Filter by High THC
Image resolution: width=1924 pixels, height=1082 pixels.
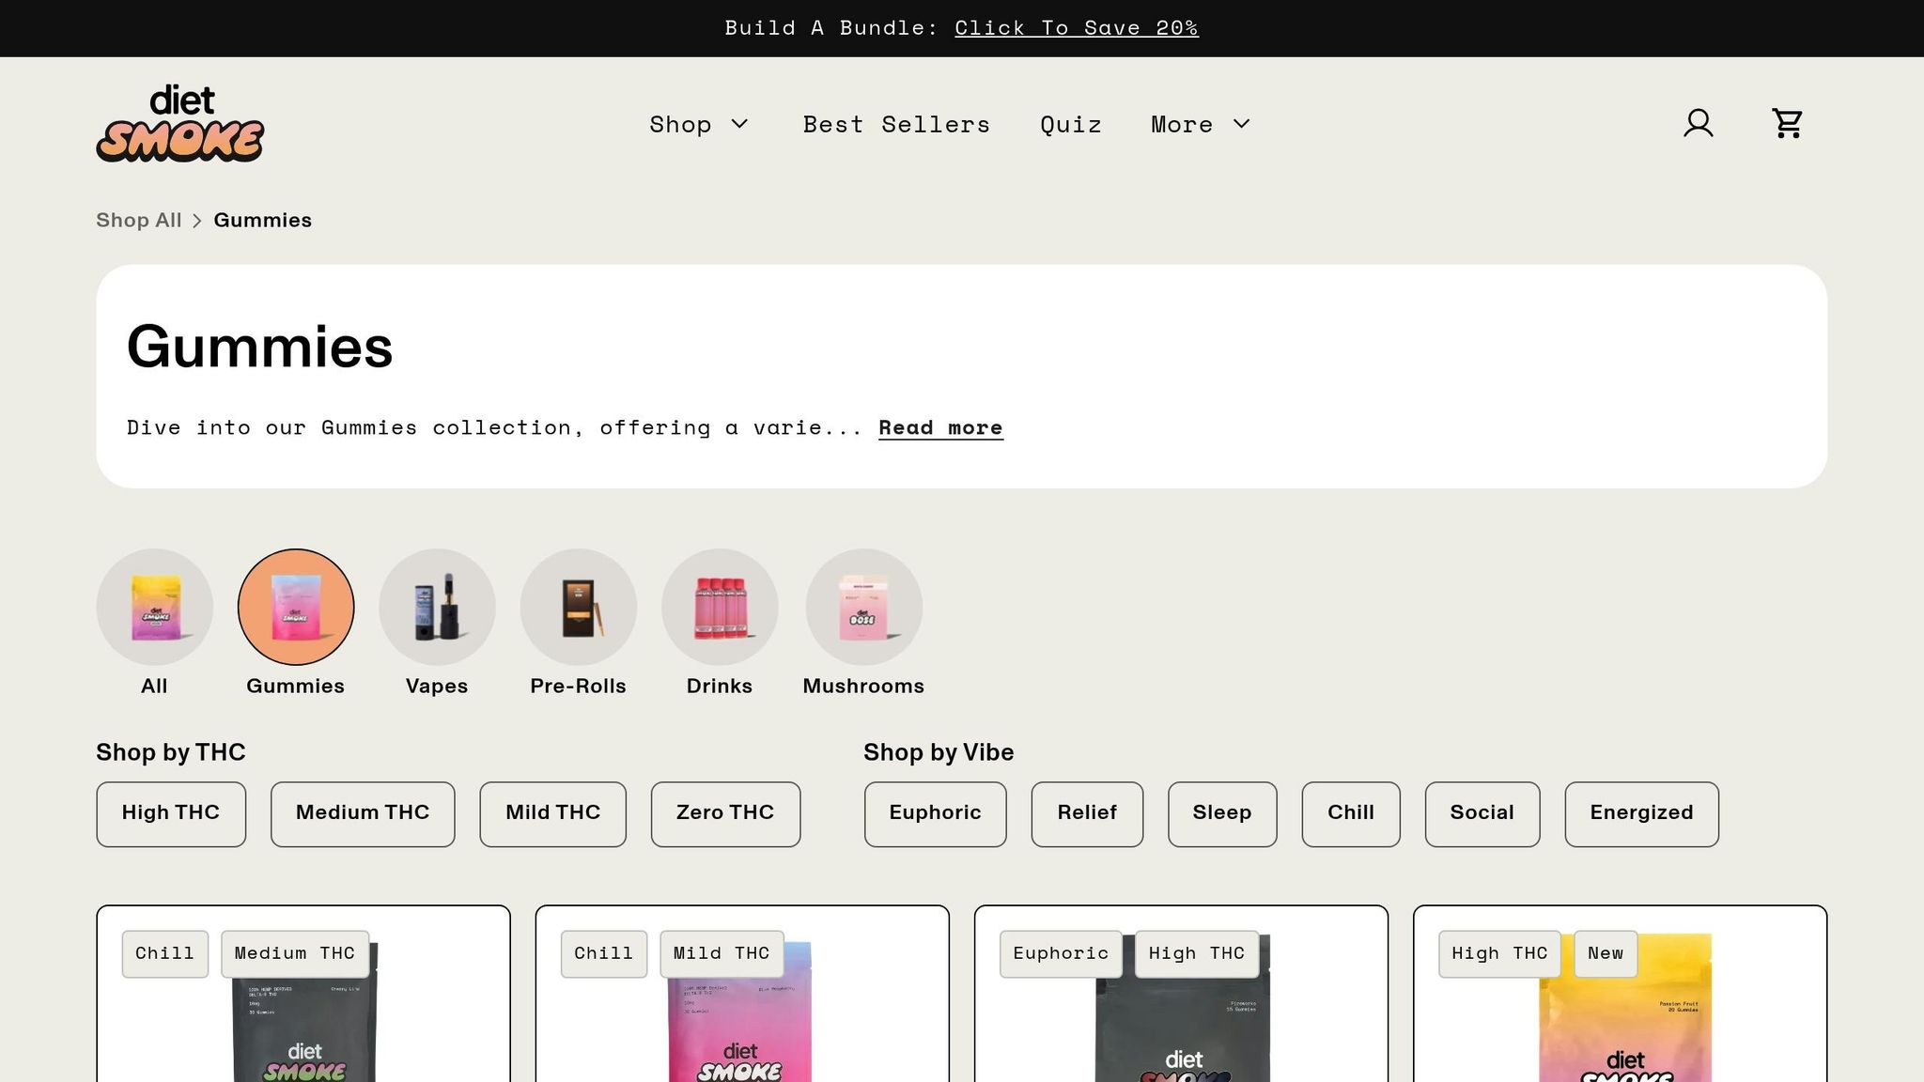point(171,813)
